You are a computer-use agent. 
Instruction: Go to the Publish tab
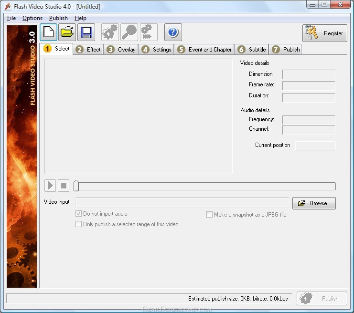(285, 50)
